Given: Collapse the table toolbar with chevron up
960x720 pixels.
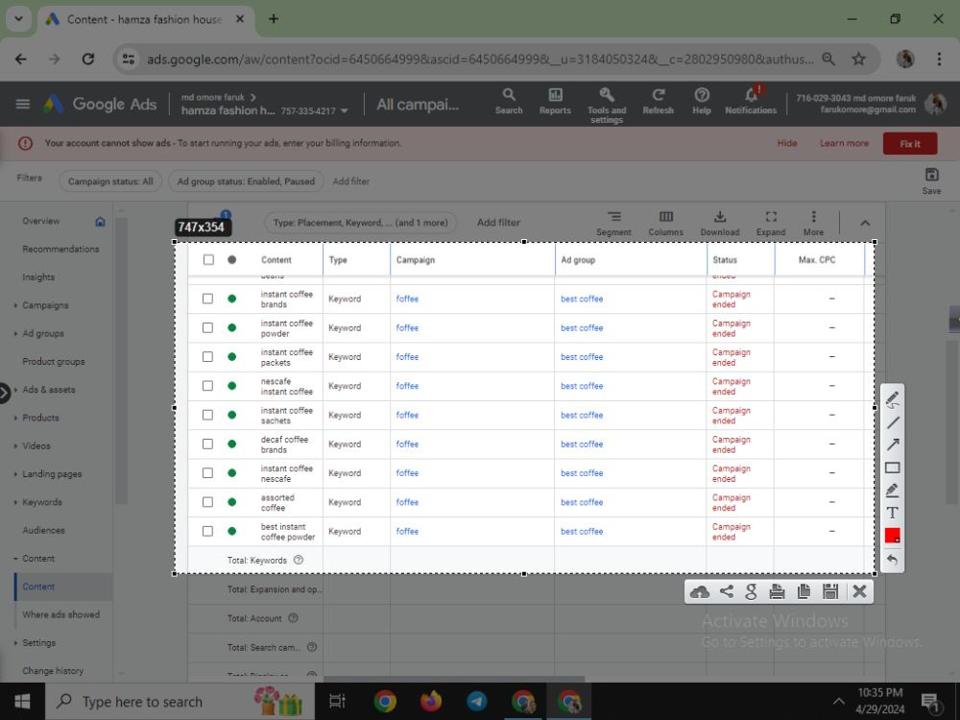Looking at the screenshot, I should 865,223.
